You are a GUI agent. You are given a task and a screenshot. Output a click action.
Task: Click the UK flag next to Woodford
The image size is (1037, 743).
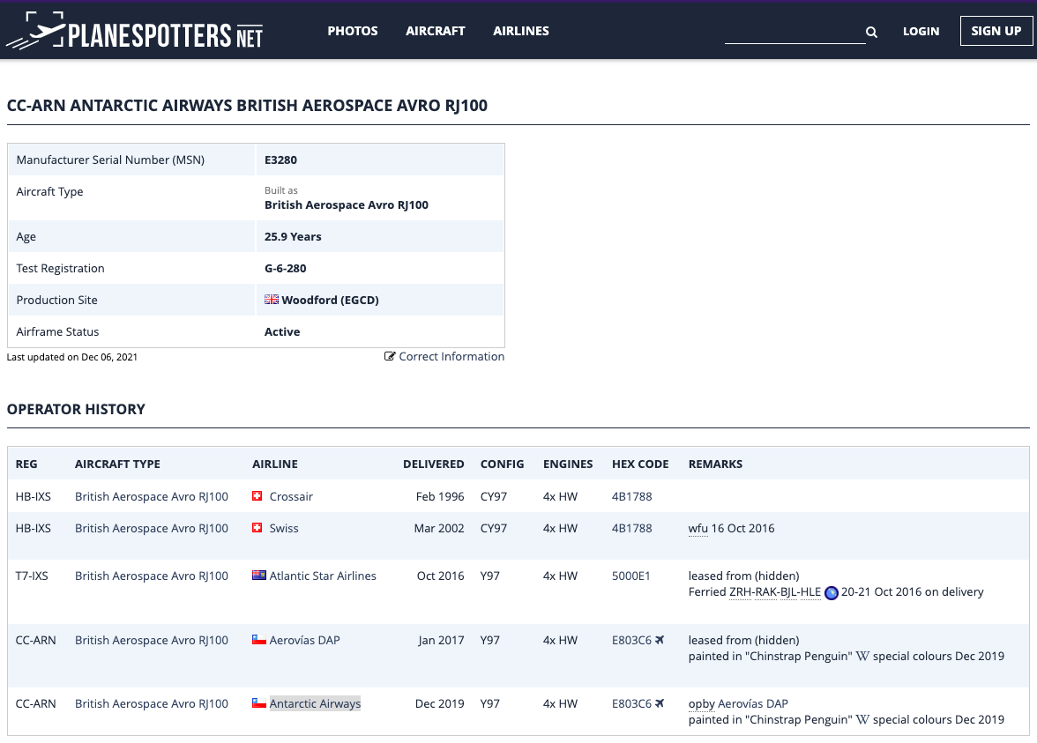point(272,300)
